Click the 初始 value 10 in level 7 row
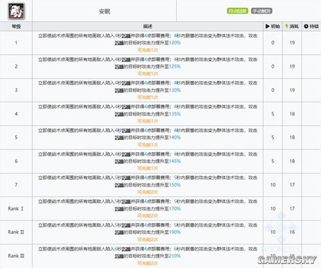The width and height of the screenshot is (321, 268). 273,184
